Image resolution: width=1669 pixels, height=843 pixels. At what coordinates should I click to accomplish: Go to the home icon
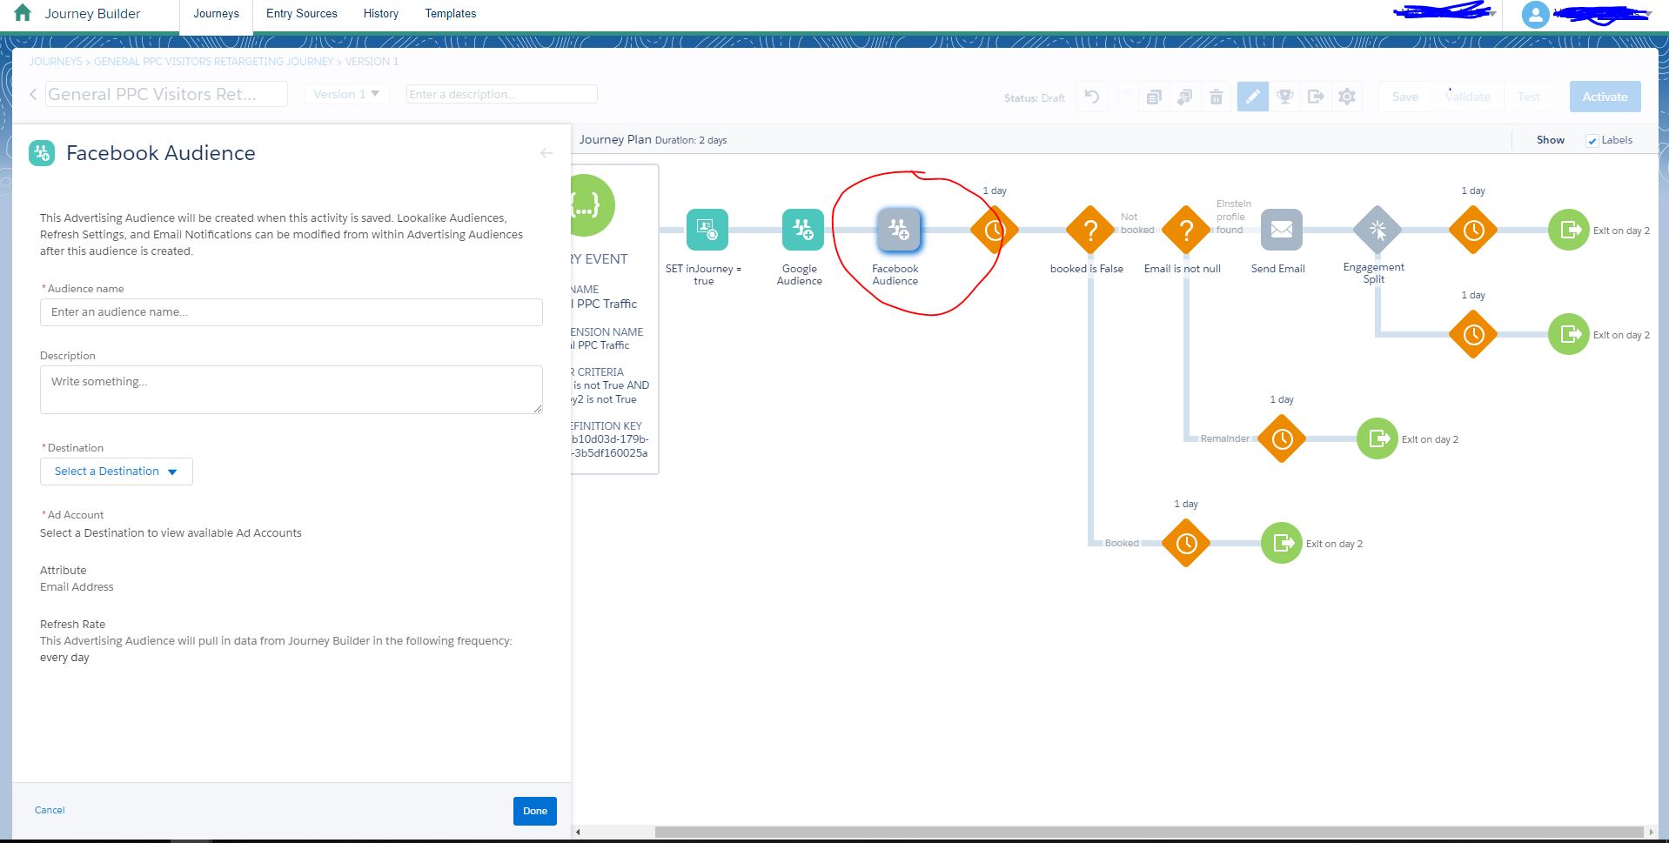23,13
